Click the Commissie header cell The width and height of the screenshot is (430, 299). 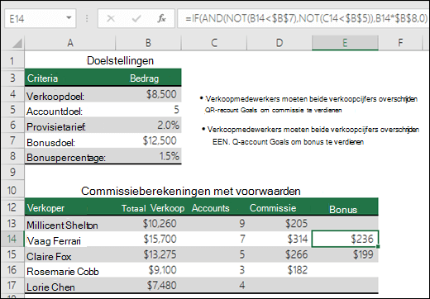279,207
